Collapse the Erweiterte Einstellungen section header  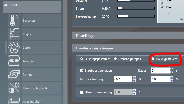pos(128,48)
